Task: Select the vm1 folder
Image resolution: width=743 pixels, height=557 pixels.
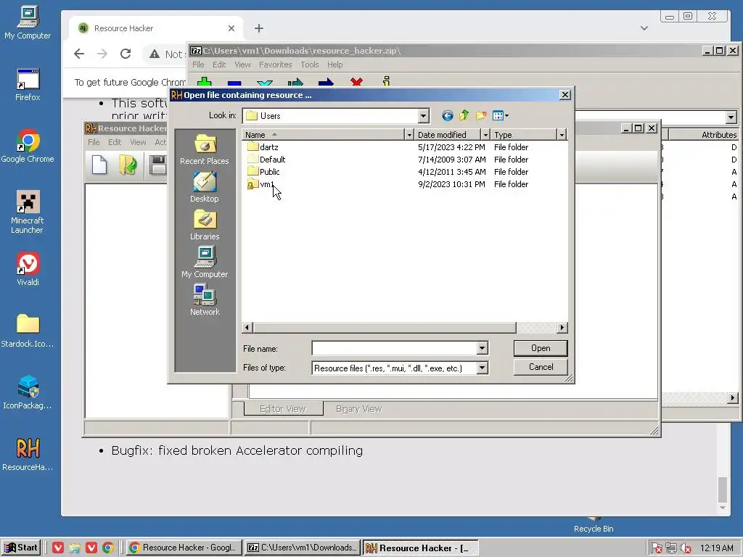Action: [x=260, y=184]
